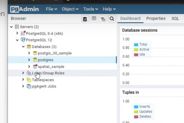Click the Servers group icon
The height and width of the screenshot is (123, 184).
[17, 27]
